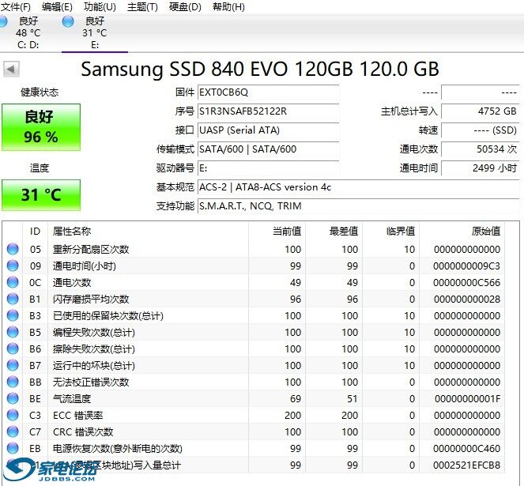Select row 电源恢复次数(意外断电的次数)
Image resolution: width=524 pixels, height=486 pixels.
tap(254, 448)
